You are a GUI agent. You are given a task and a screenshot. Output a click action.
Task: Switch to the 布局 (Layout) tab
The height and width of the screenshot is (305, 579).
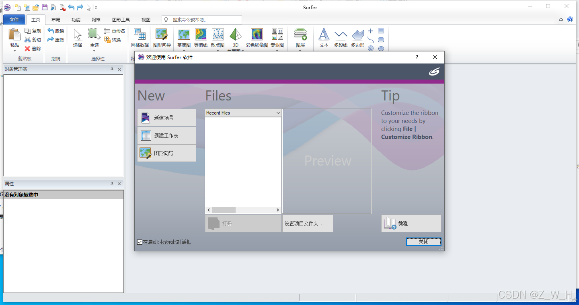point(55,20)
